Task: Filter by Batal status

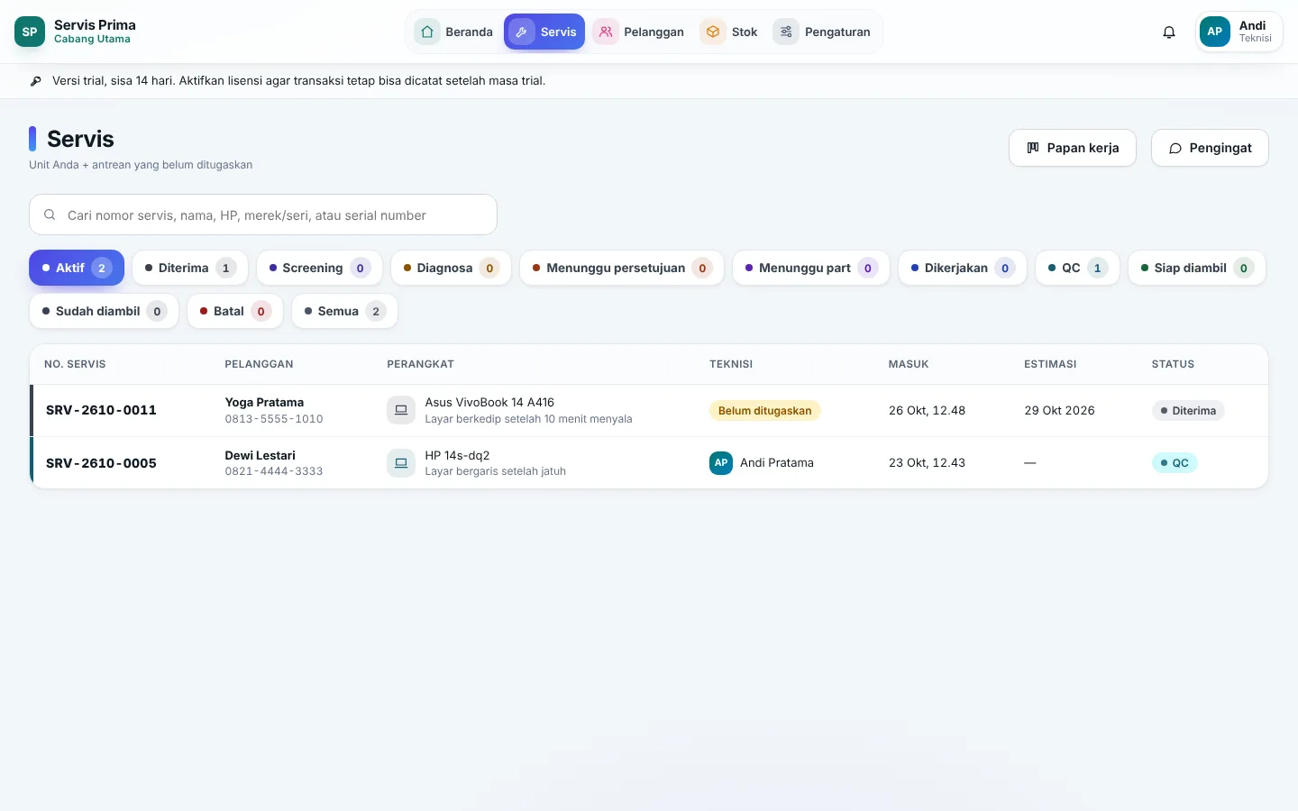Action: [x=235, y=311]
